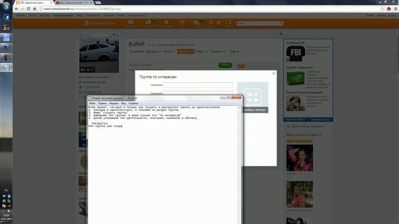Bookmark the page with the star icon
Viewport: 399px width, 224px height.
[382, 9]
